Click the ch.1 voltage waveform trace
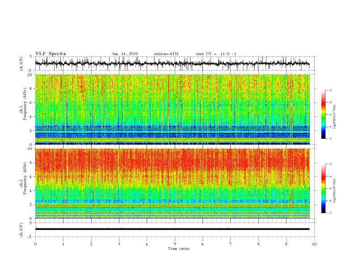The height and width of the screenshot is (274, 354). [x=172, y=64]
